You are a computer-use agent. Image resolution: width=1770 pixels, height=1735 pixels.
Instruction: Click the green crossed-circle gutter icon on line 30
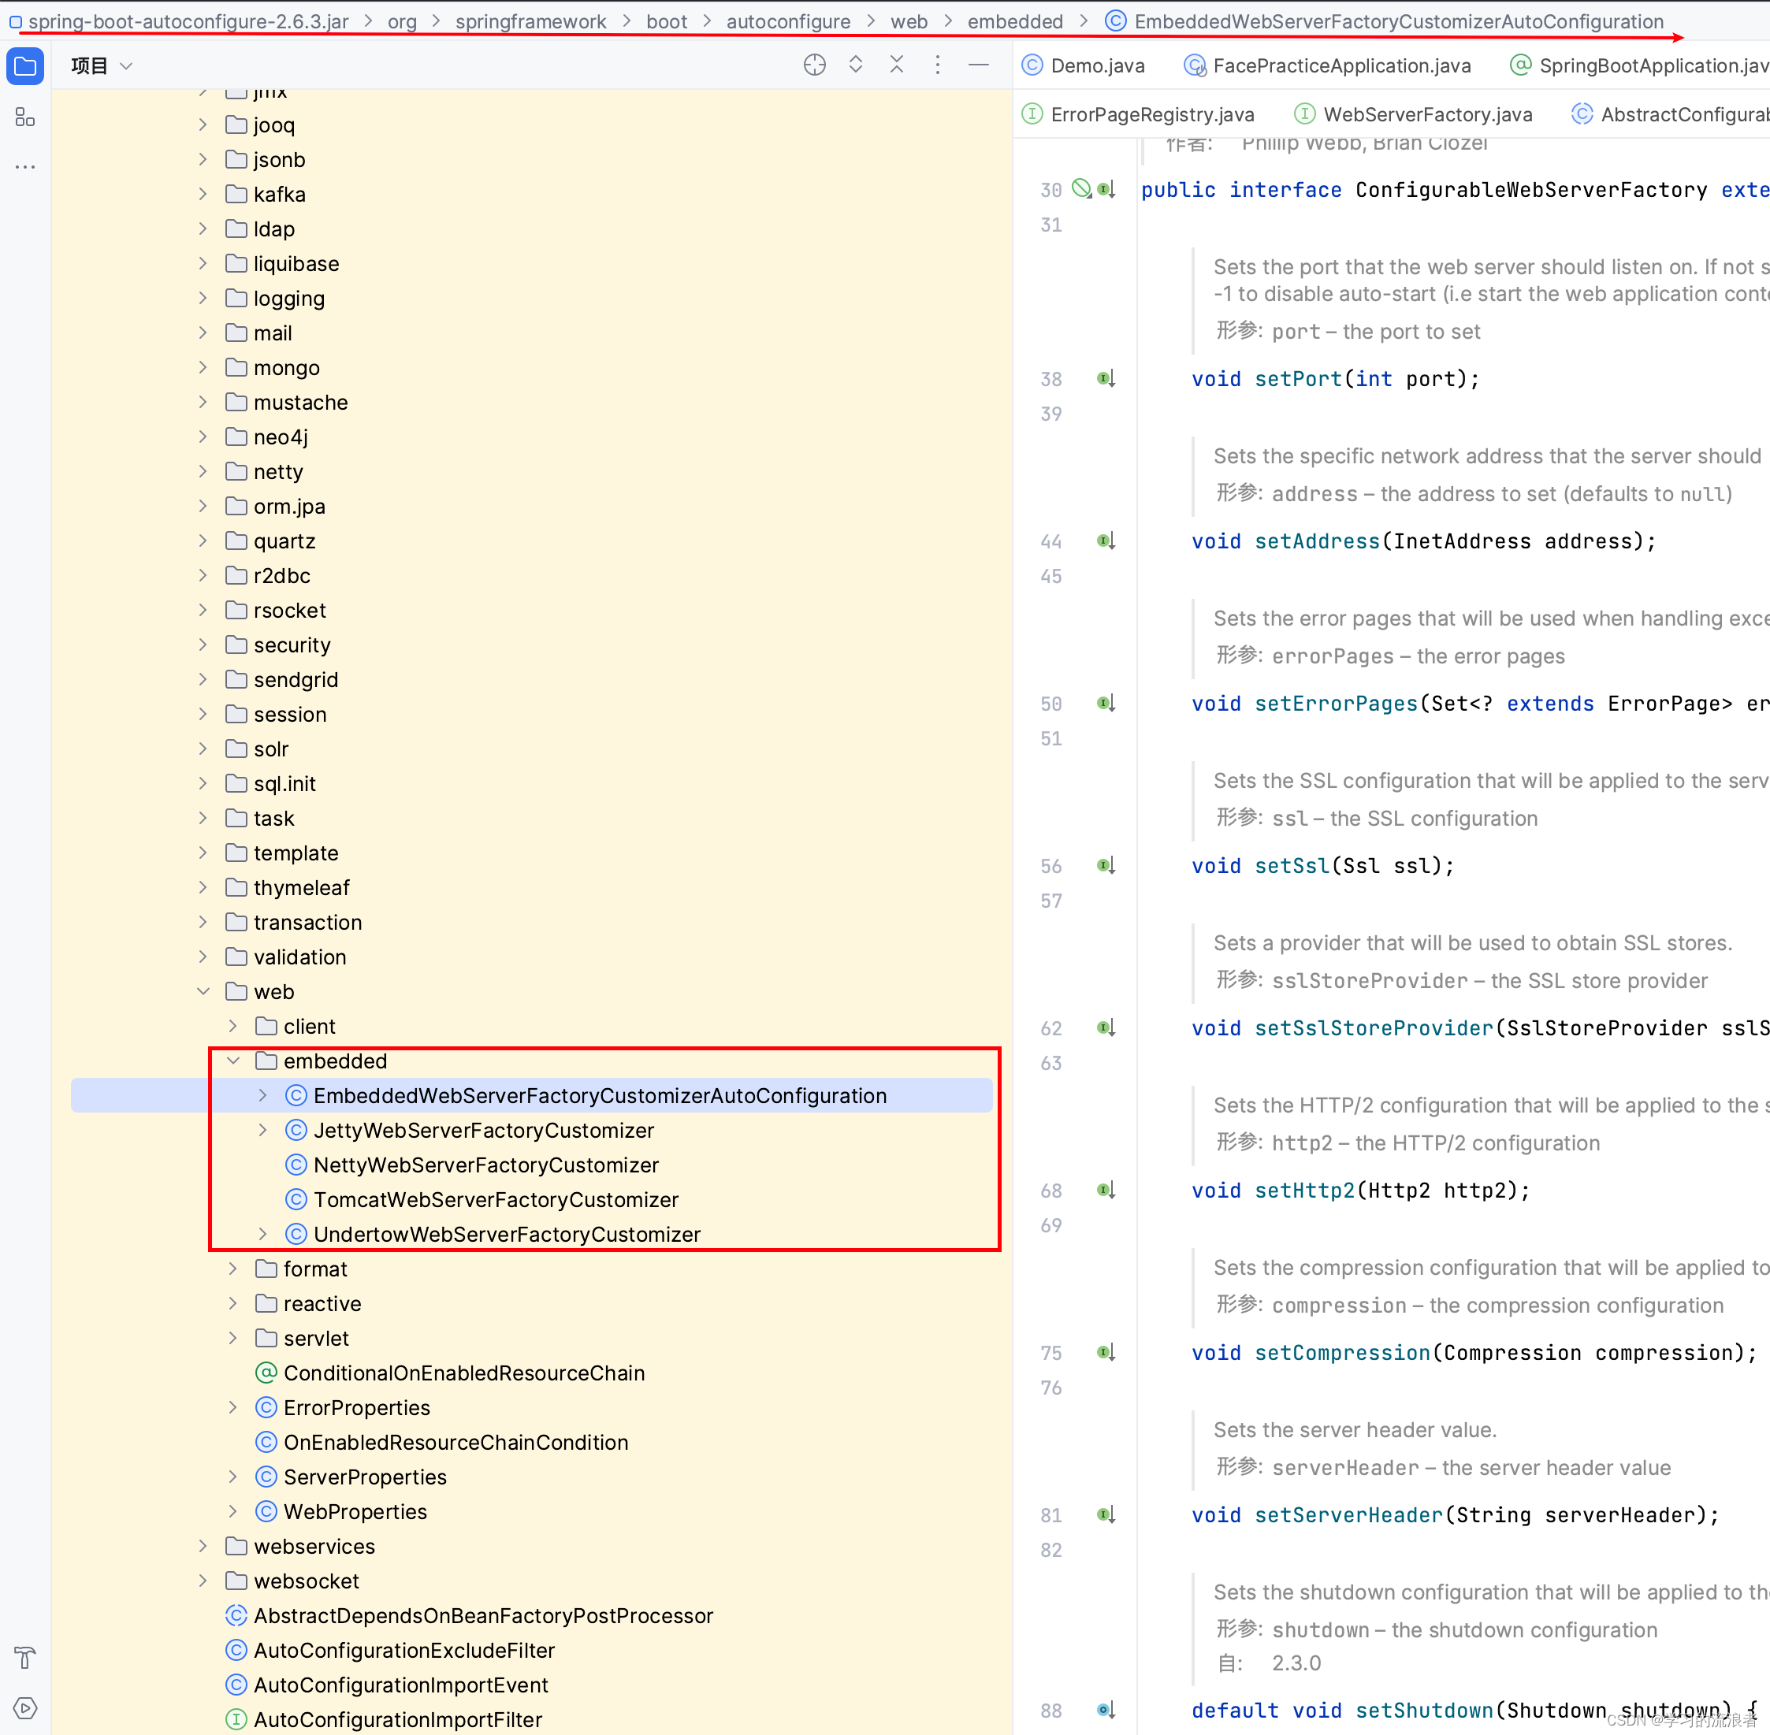tap(1081, 188)
